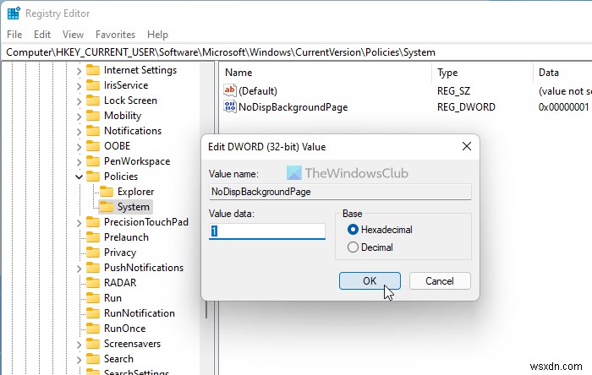Click the Prelaunch folder icon
592x375 pixels.
point(93,237)
